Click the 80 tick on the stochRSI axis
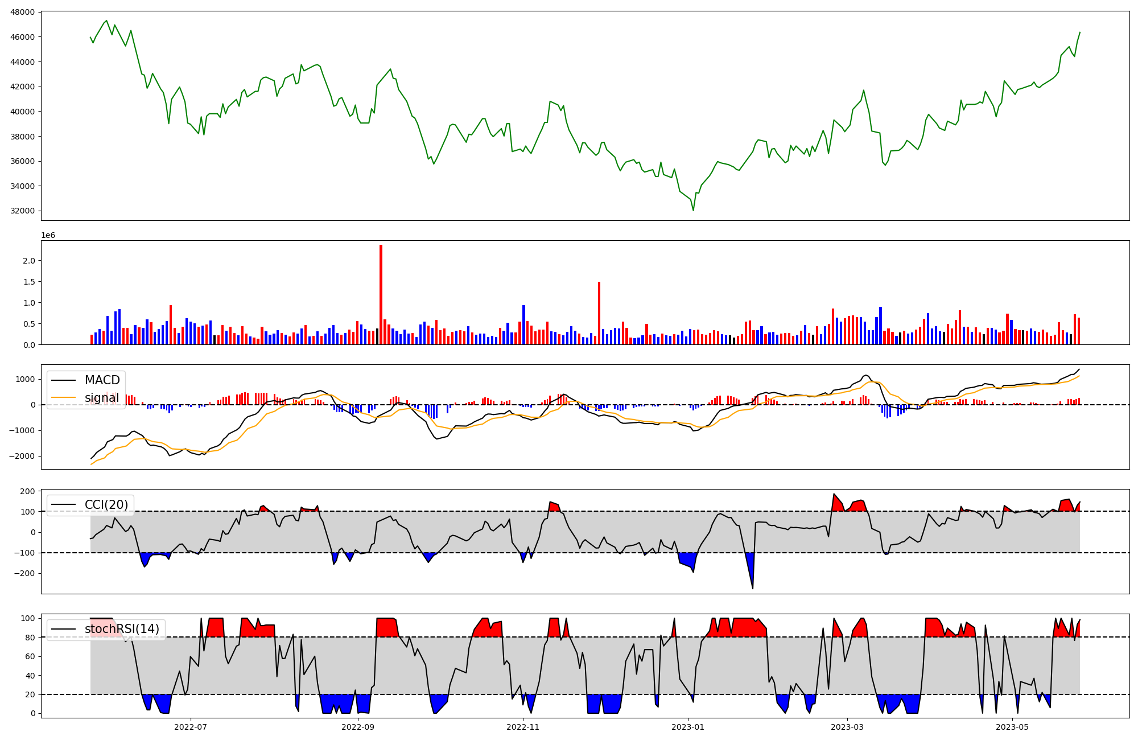1138x740 pixels. click(x=30, y=638)
